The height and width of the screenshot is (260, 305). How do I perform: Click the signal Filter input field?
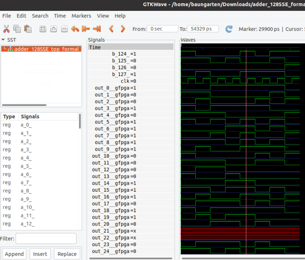click(46, 239)
